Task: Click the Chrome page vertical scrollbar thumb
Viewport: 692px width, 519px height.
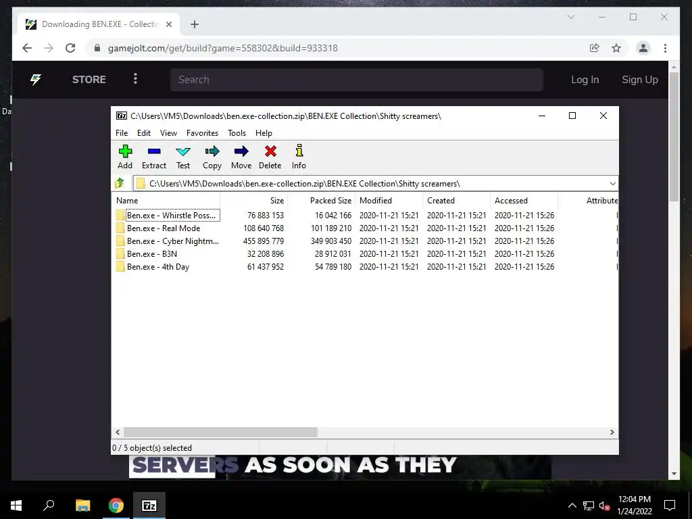Action: click(674, 137)
